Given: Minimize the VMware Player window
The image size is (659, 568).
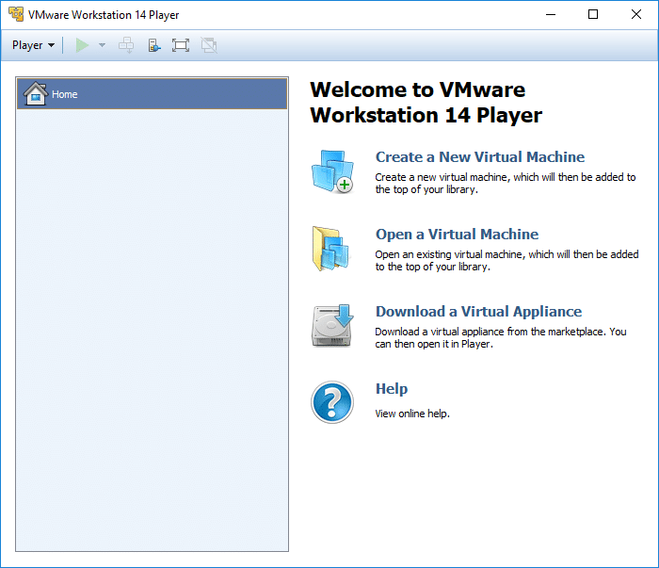Looking at the screenshot, I should [551, 14].
